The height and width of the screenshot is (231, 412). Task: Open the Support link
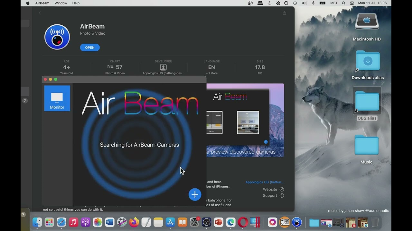coord(273,195)
